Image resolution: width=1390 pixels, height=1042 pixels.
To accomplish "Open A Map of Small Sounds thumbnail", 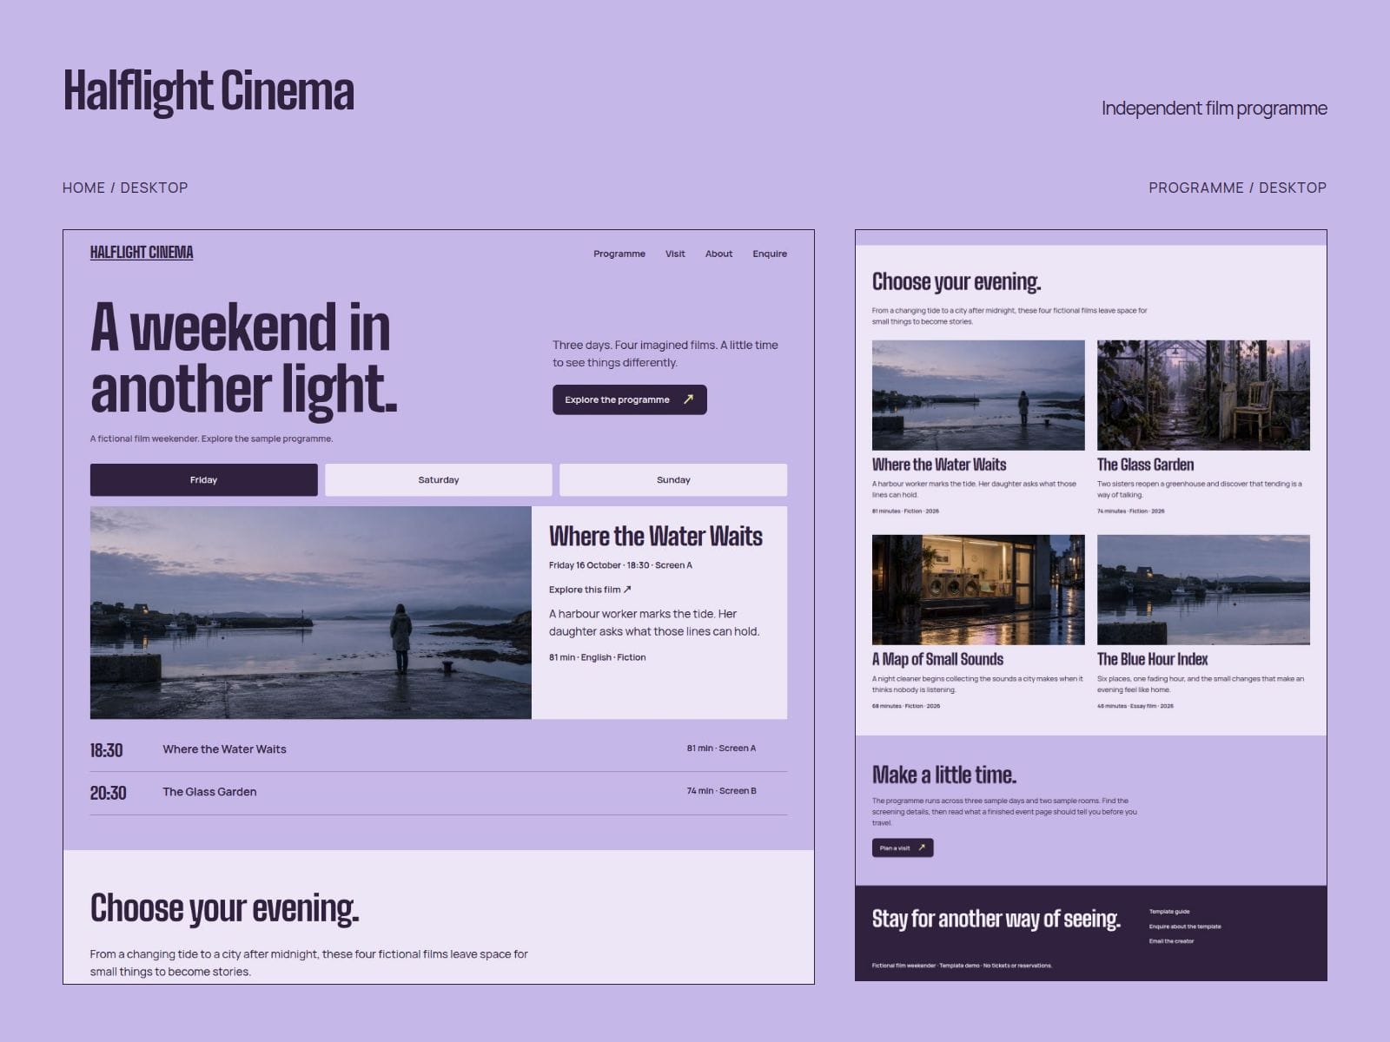I will click(x=978, y=590).
